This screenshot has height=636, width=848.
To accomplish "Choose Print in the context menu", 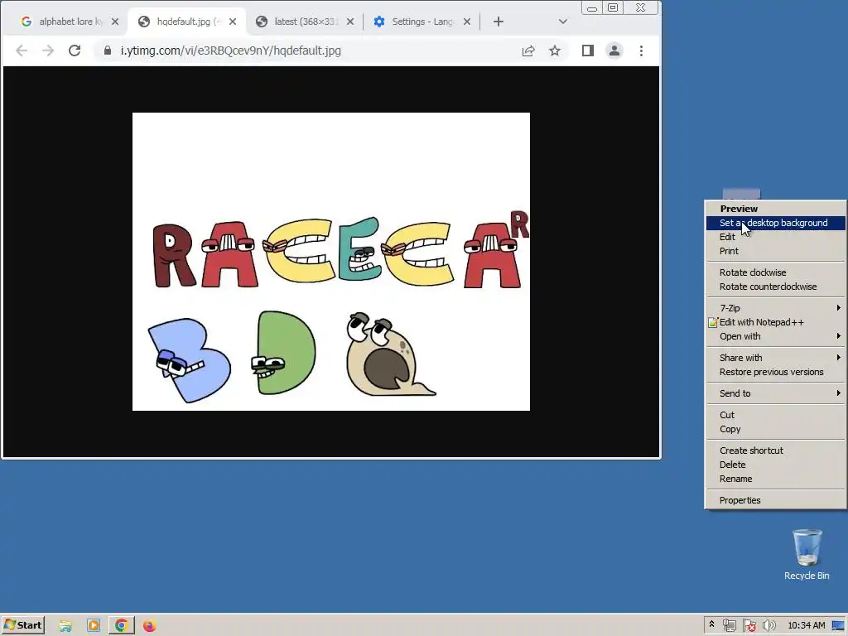I will click(775, 251).
